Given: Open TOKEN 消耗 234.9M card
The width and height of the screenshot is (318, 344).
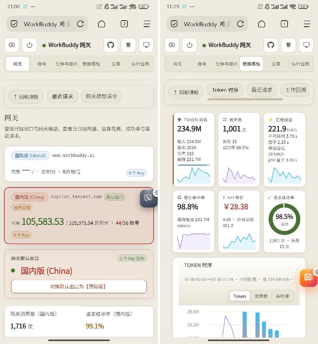Looking at the screenshot, I should [x=194, y=150].
